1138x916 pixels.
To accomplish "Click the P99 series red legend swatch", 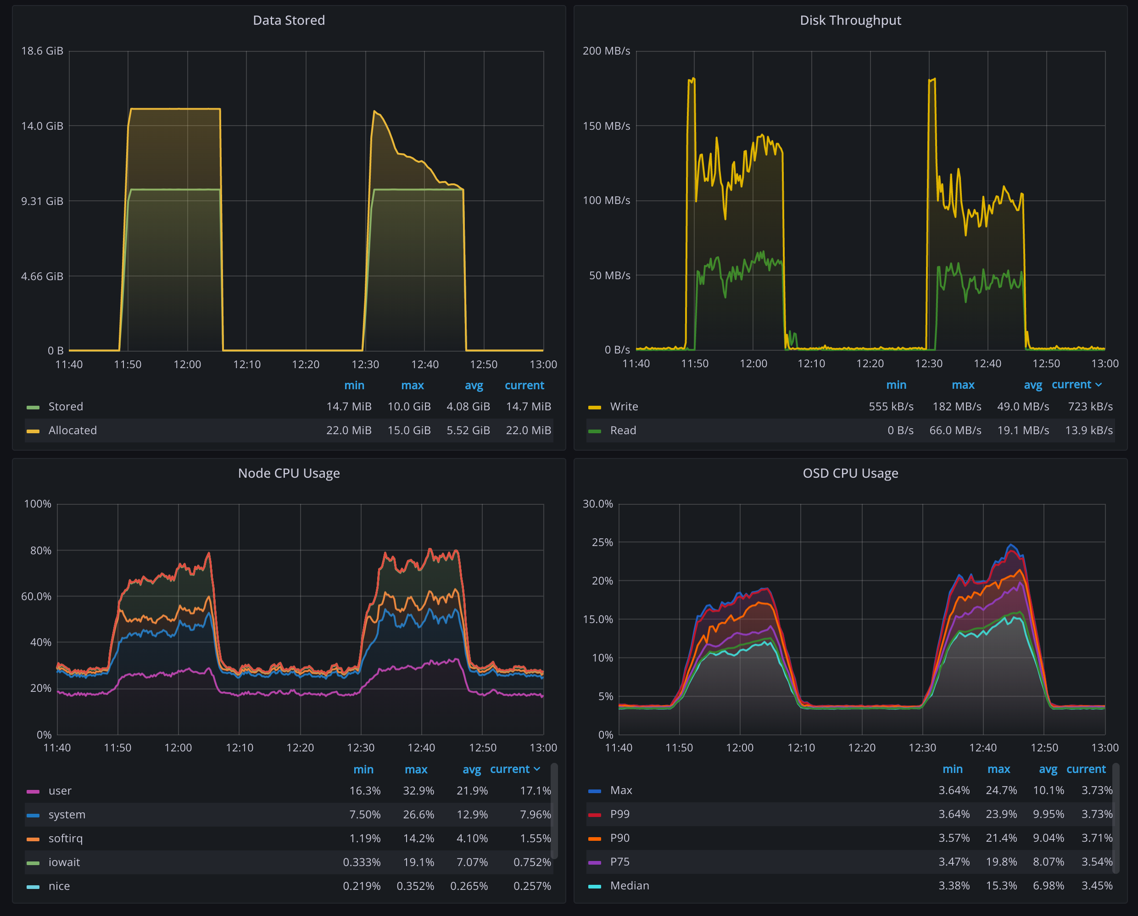I will tap(594, 815).
